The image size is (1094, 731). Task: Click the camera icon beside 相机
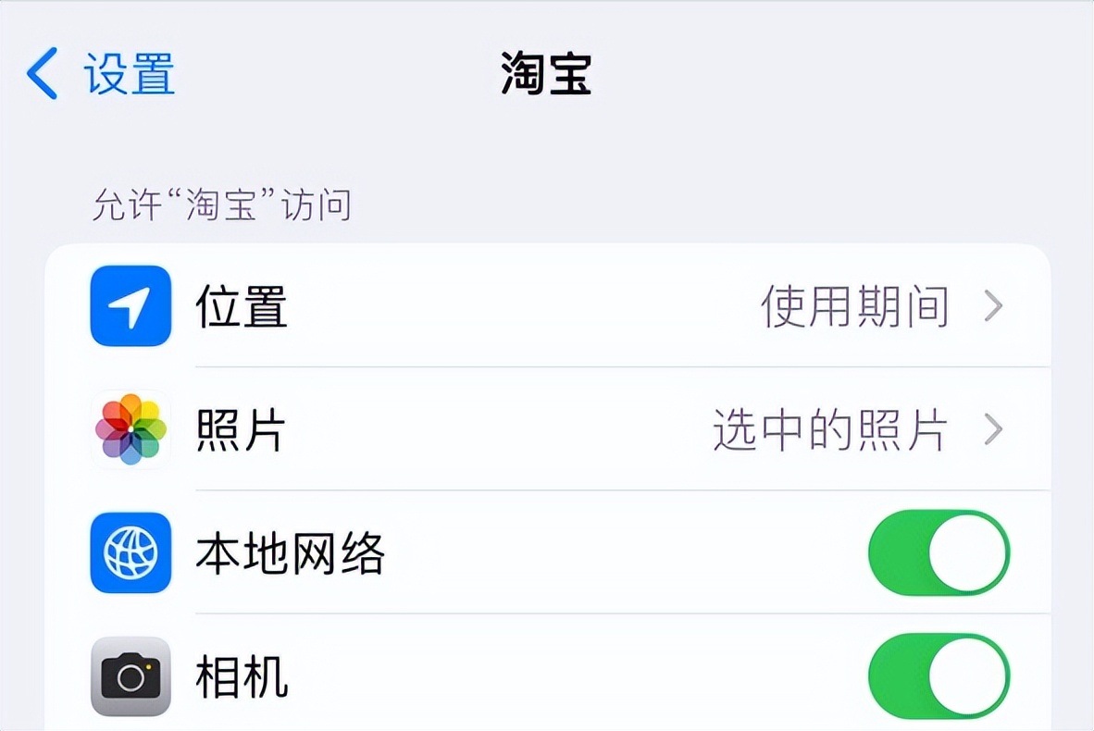pos(130,675)
